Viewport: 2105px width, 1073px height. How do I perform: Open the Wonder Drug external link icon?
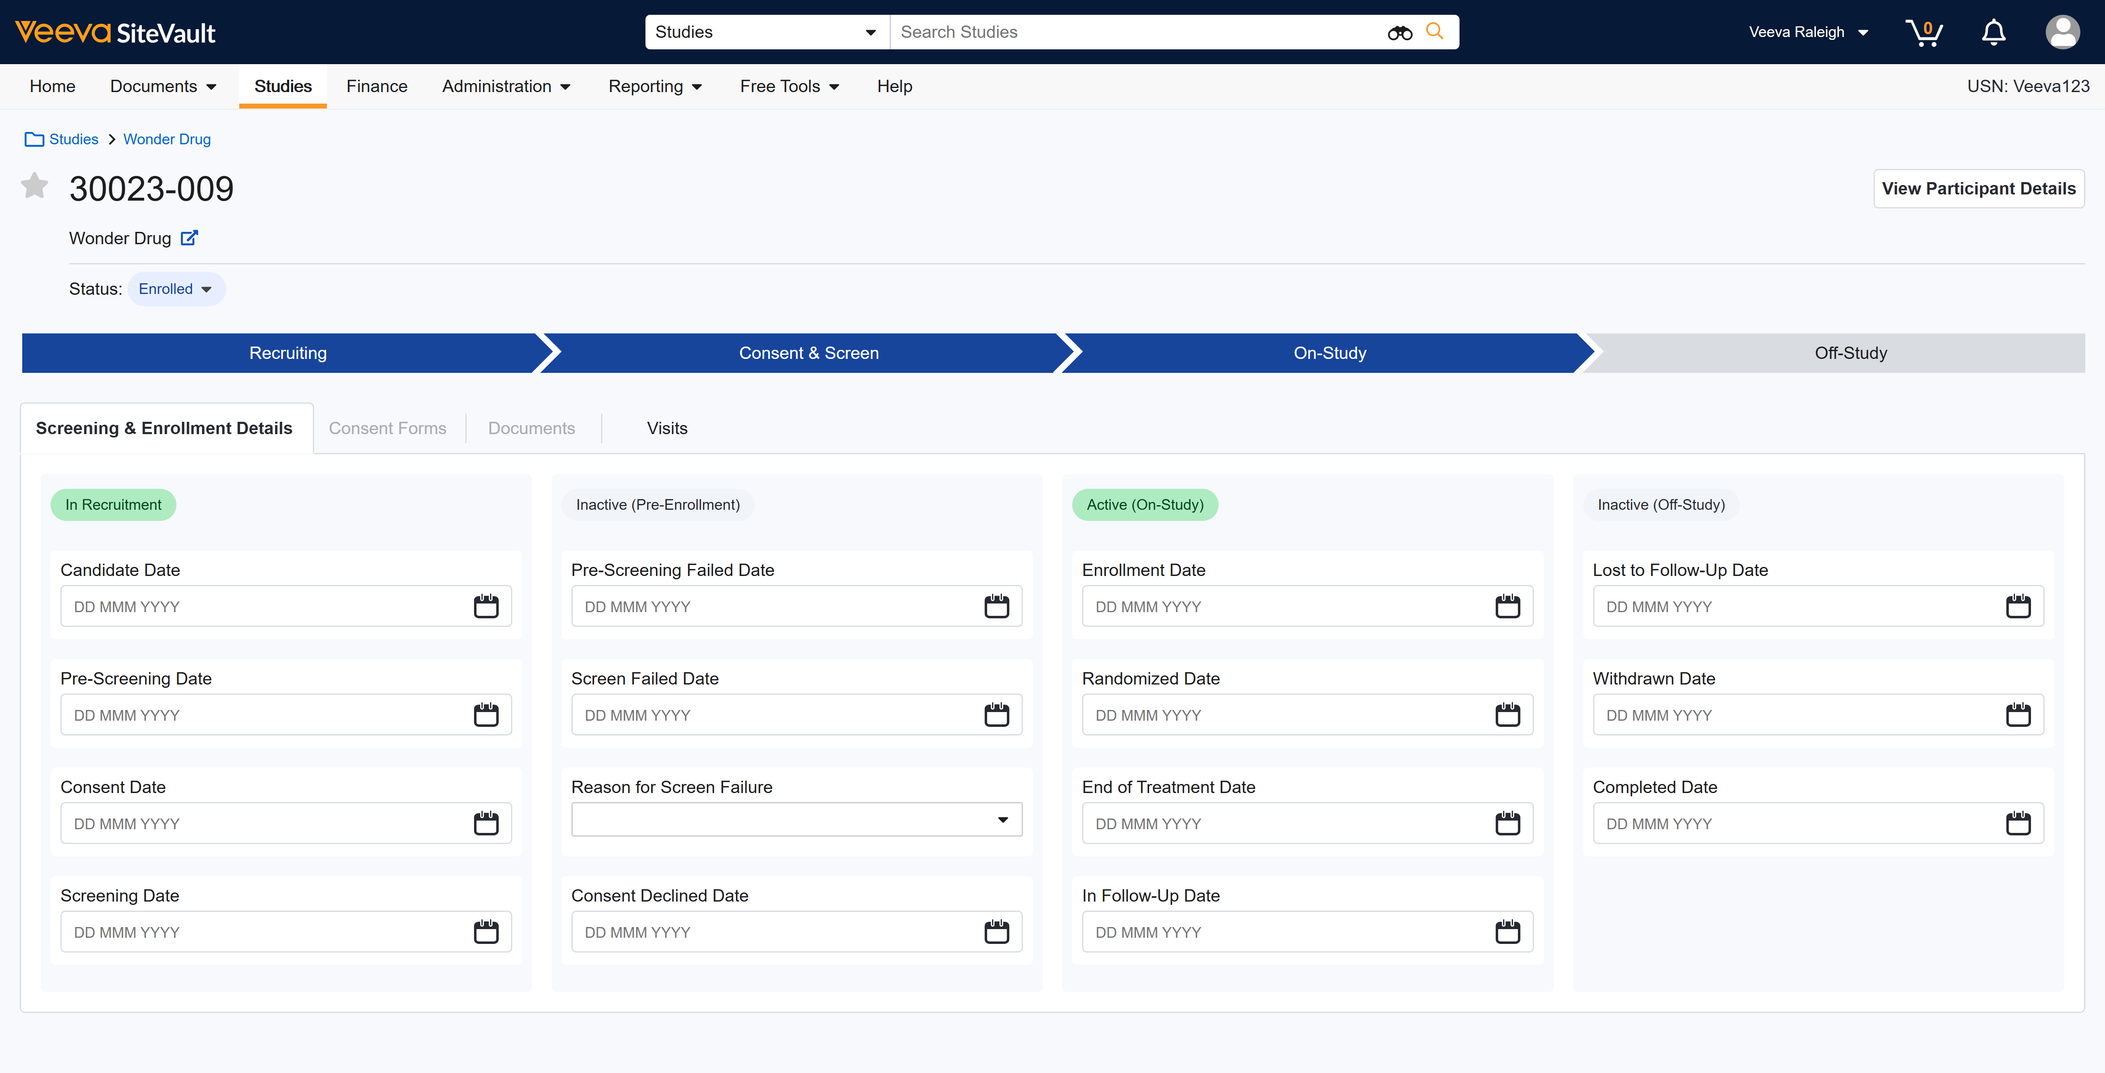189,238
